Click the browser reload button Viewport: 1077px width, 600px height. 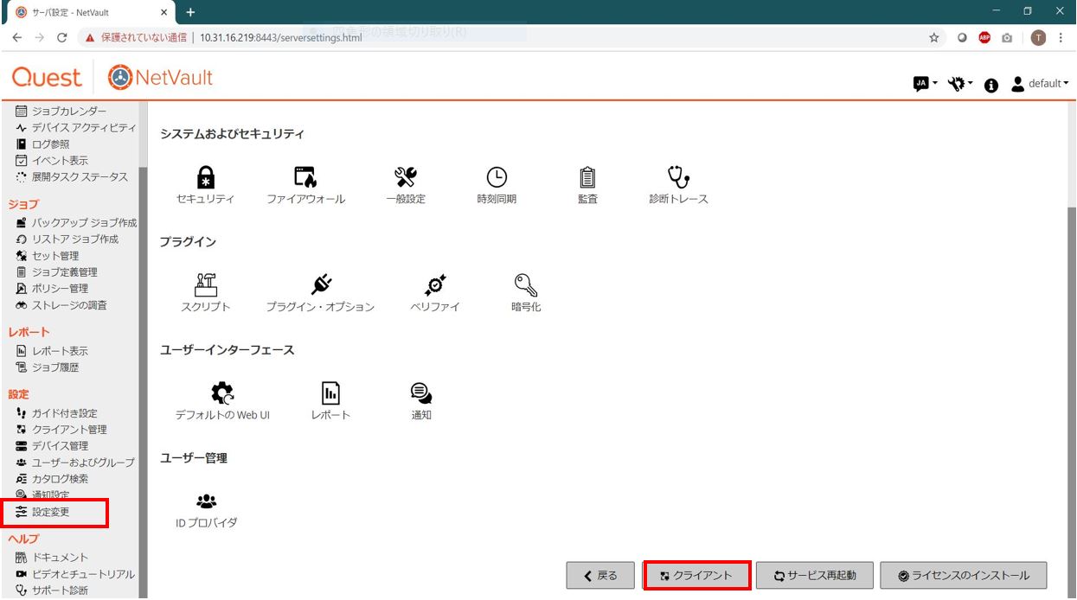(x=61, y=37)
